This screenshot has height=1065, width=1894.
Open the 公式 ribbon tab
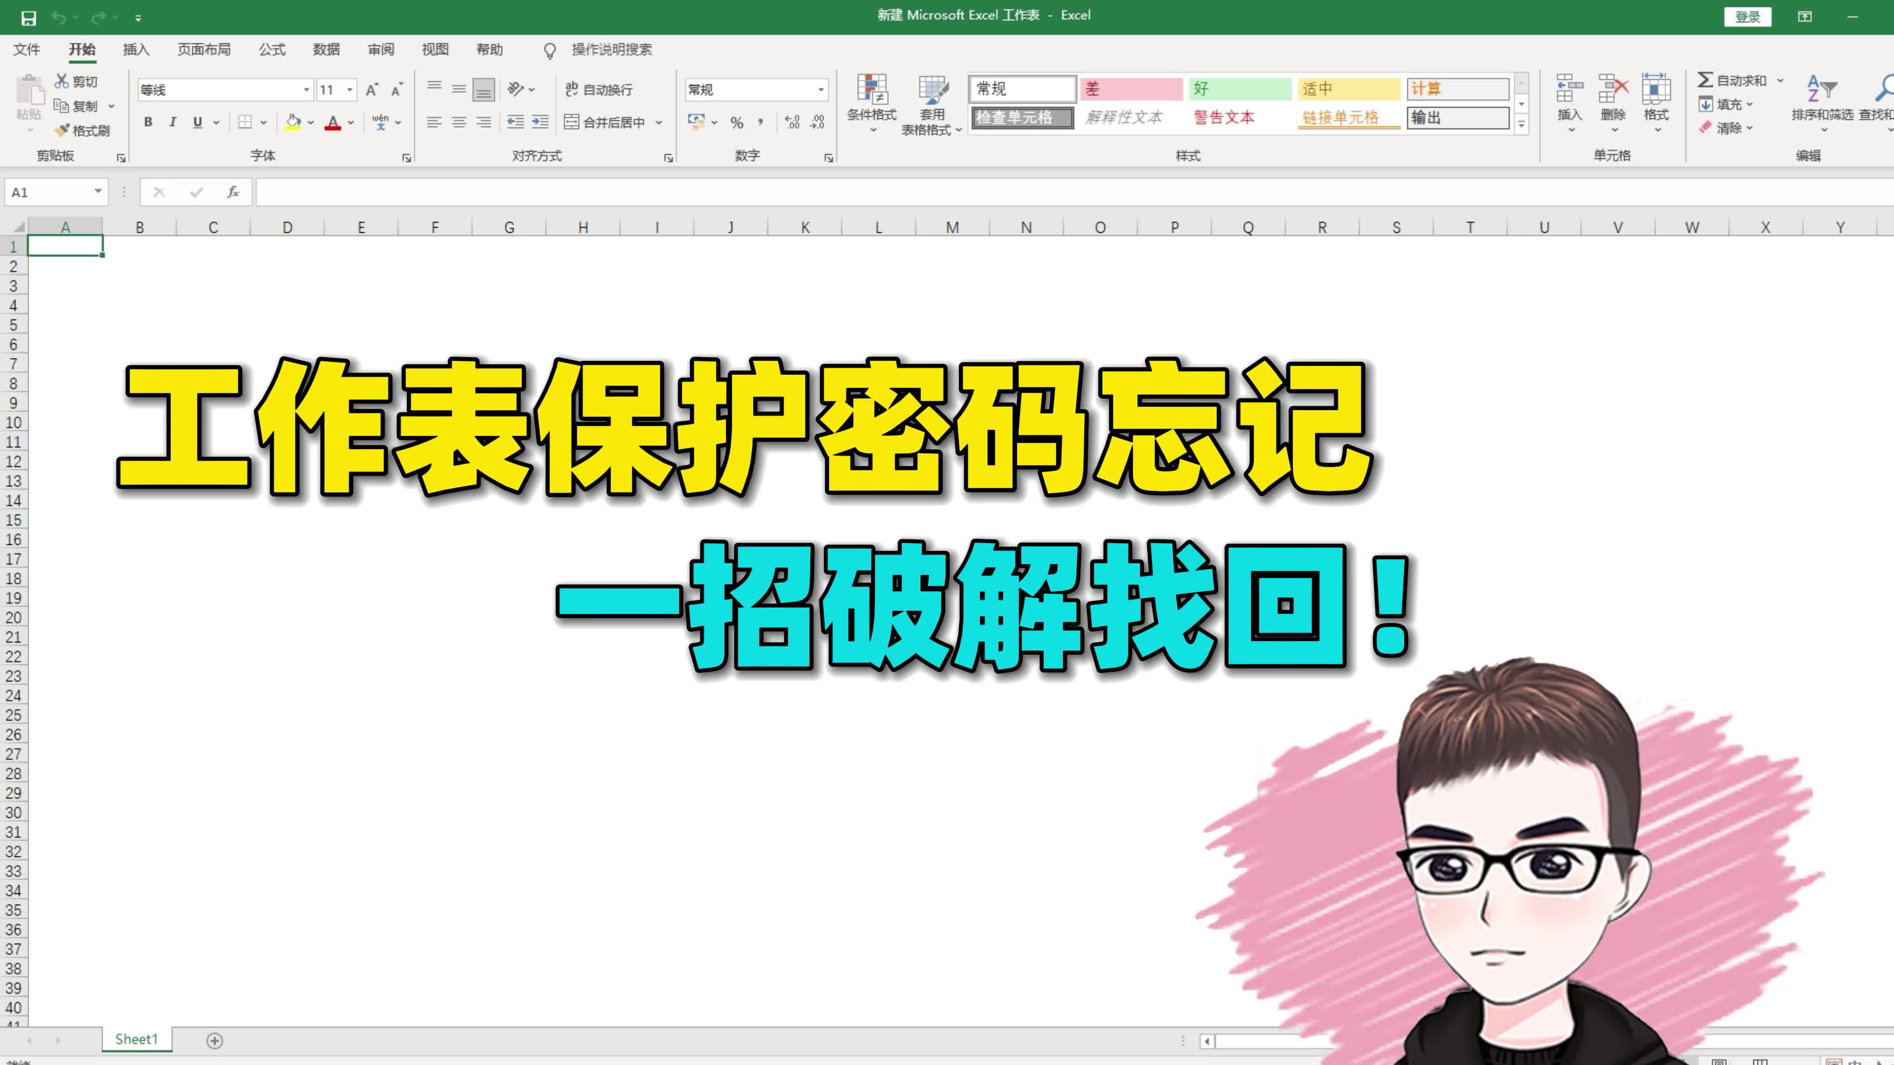(271, 49)
